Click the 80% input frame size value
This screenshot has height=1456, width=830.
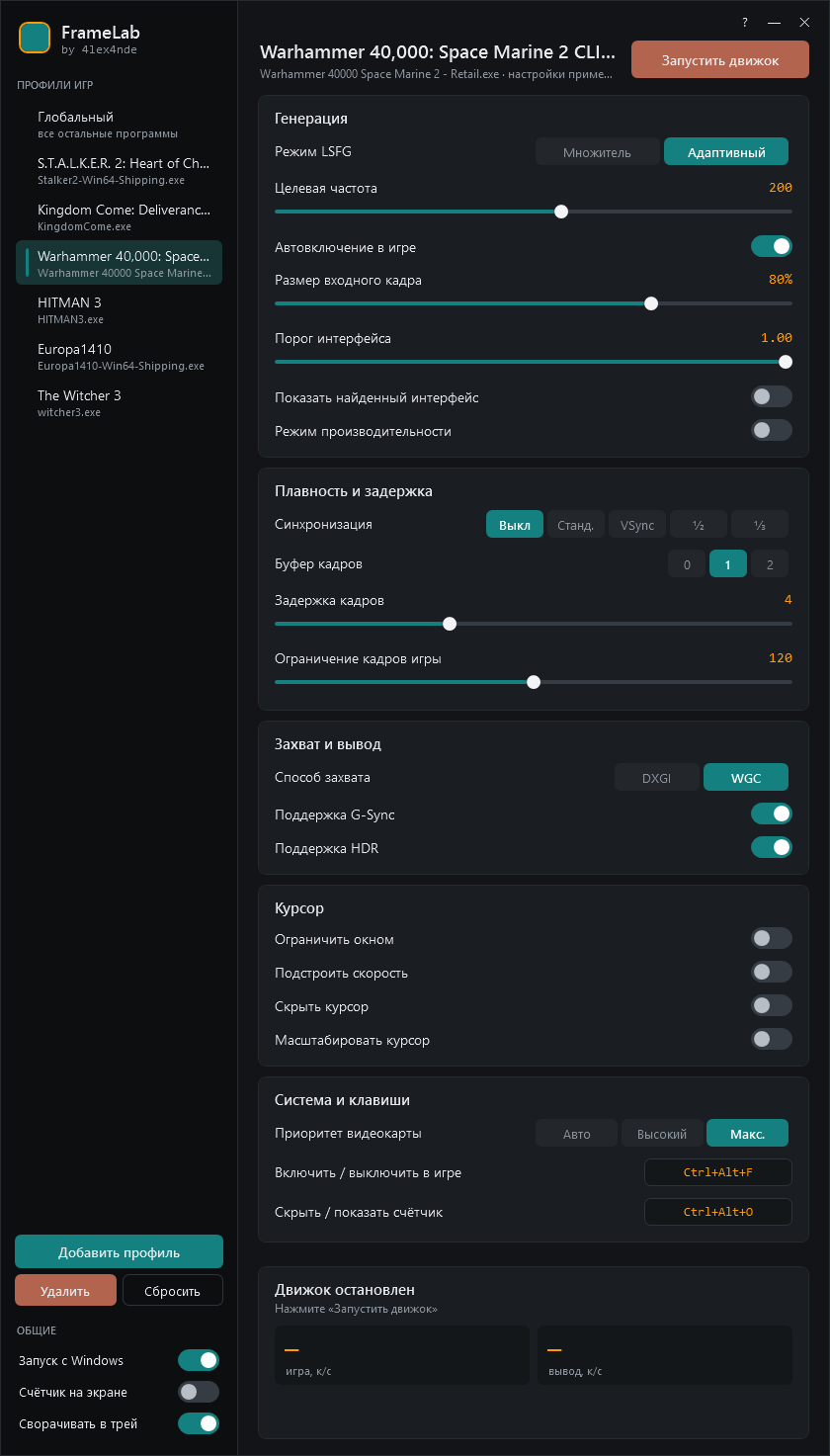(781, 280)
